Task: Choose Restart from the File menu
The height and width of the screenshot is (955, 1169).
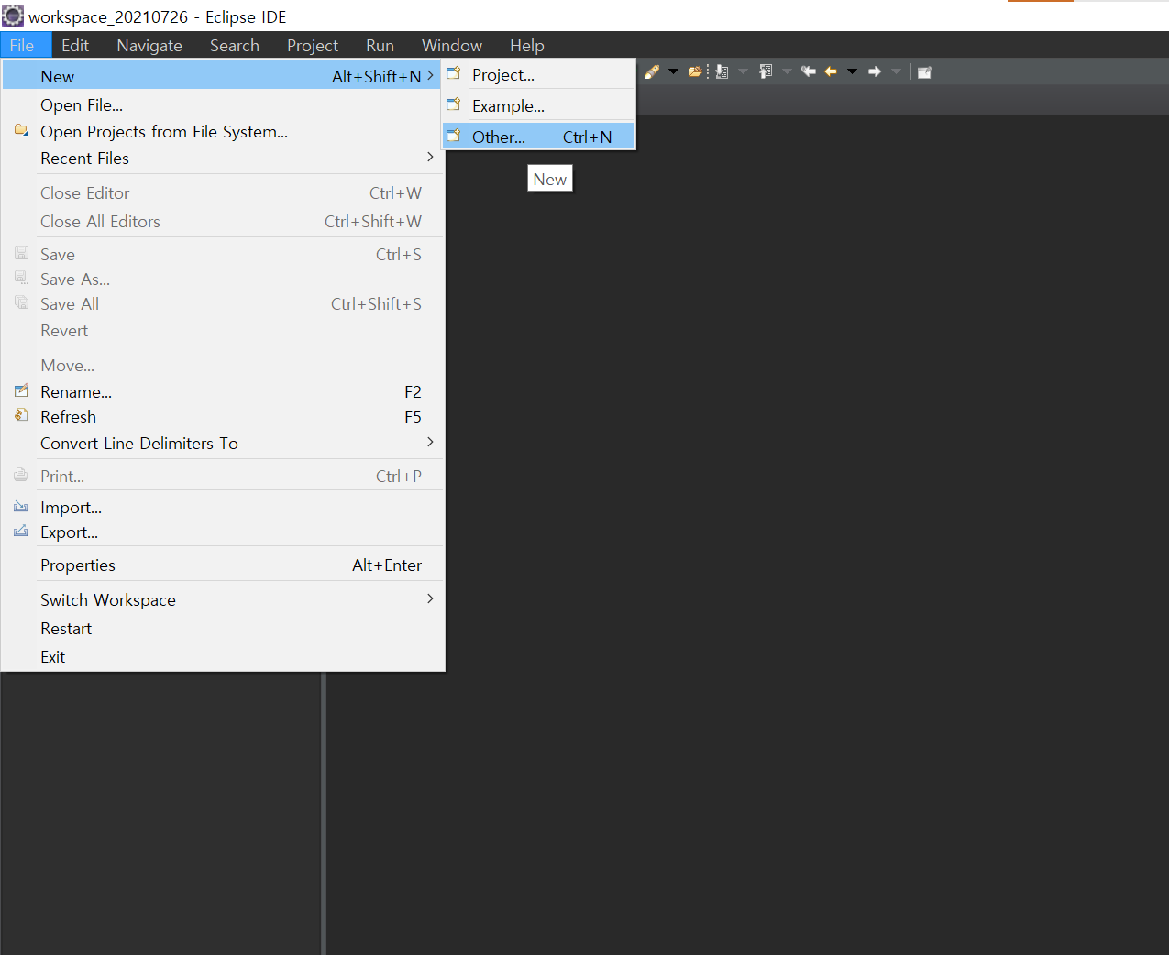Action: pyautogui.click(x=223, y=628)
